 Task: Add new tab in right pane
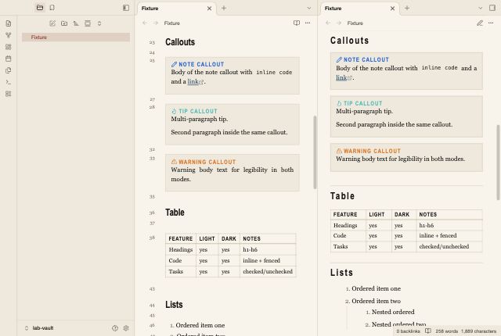click(x=407, y=8)
